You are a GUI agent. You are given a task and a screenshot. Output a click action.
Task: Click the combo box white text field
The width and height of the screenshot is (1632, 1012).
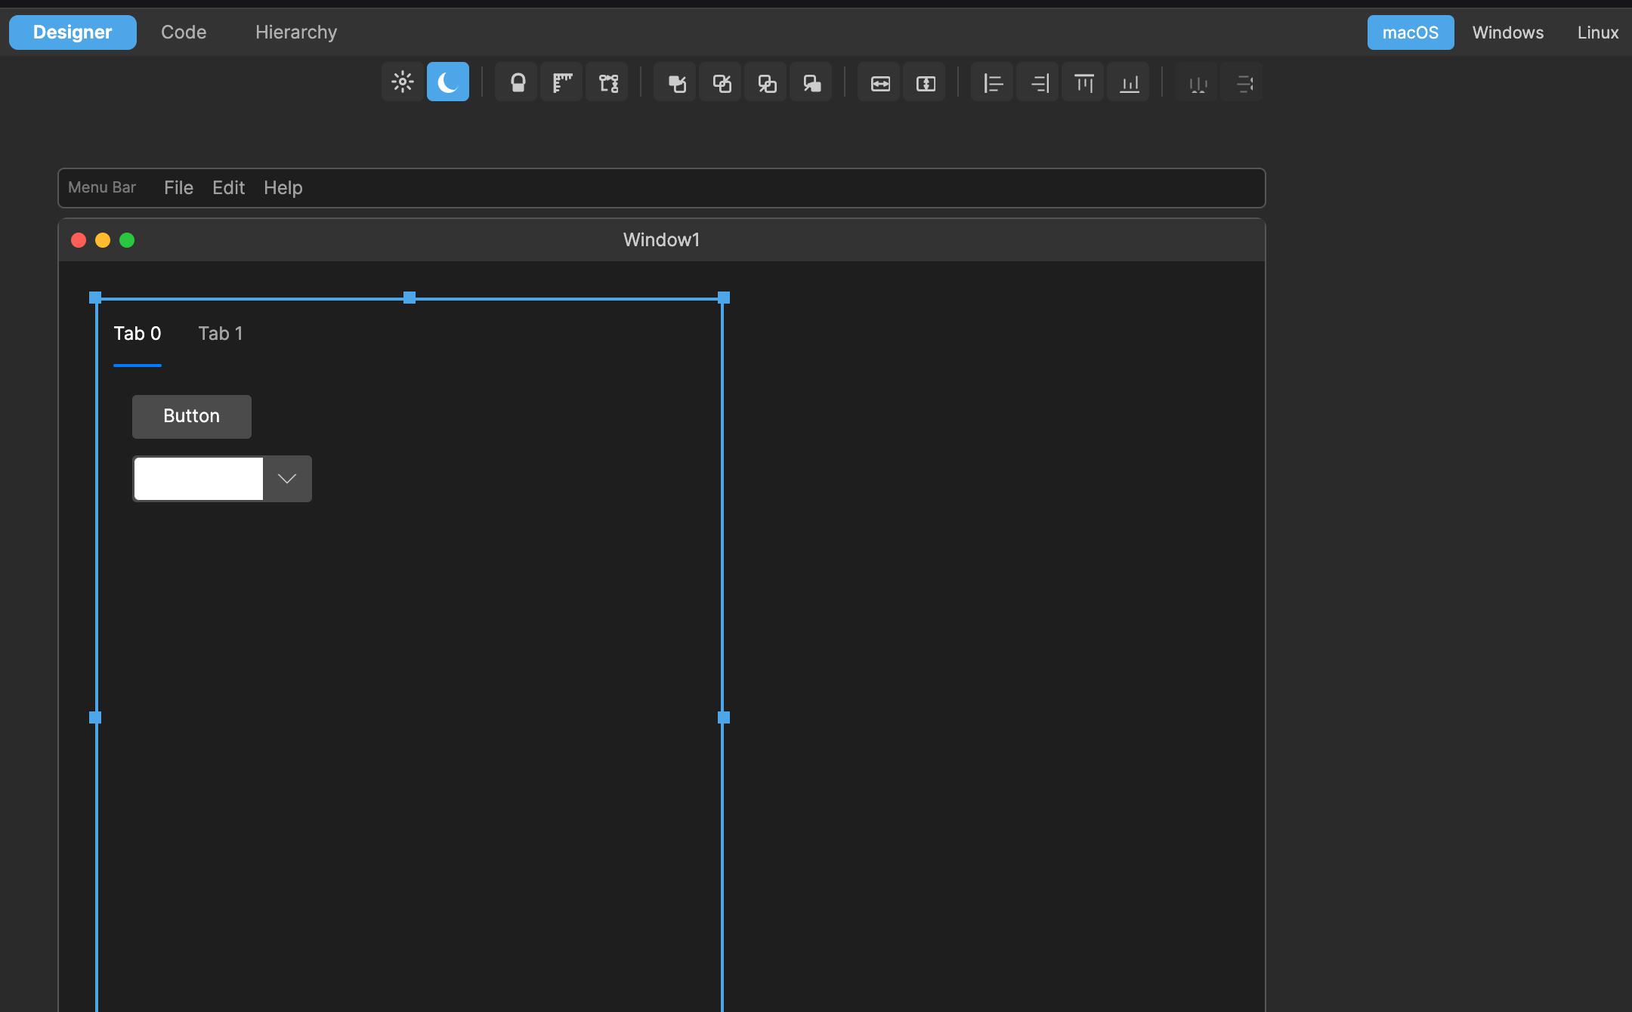click(199, 479)
